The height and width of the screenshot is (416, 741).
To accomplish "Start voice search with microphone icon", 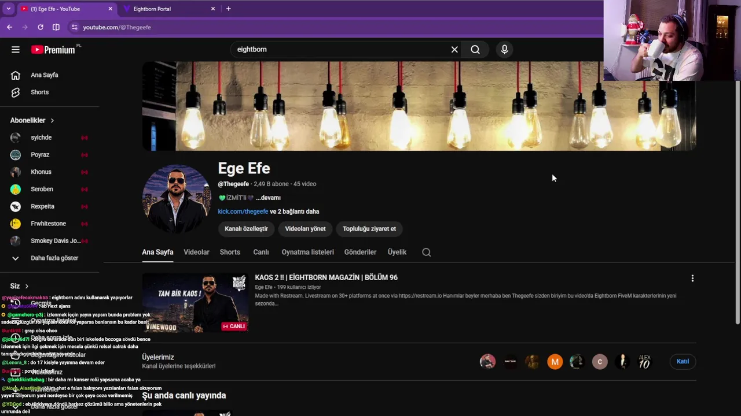I will click(x=504, y=50).
